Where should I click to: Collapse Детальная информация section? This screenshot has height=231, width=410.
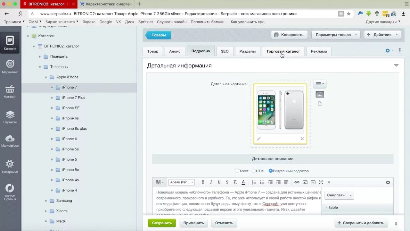(x=396, y=65)
